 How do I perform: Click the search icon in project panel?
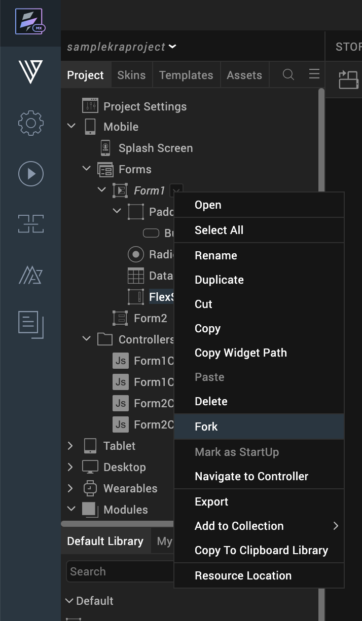pyautogui.click(x=288, y=75)
